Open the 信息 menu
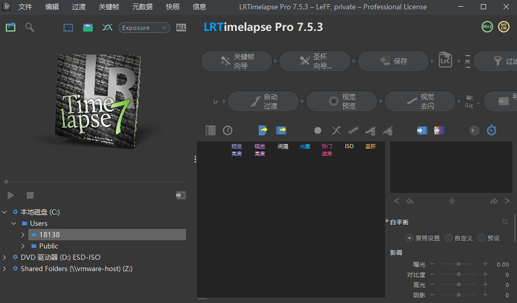 [x=199, y=6]
